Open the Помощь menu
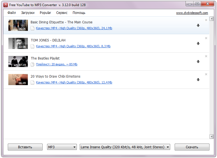217x158 pixels. click(79, 13)
